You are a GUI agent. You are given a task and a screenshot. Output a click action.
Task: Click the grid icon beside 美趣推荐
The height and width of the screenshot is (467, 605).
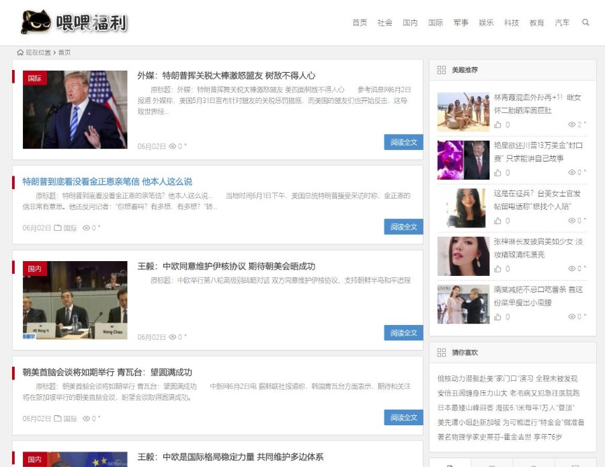pos(442,70)
